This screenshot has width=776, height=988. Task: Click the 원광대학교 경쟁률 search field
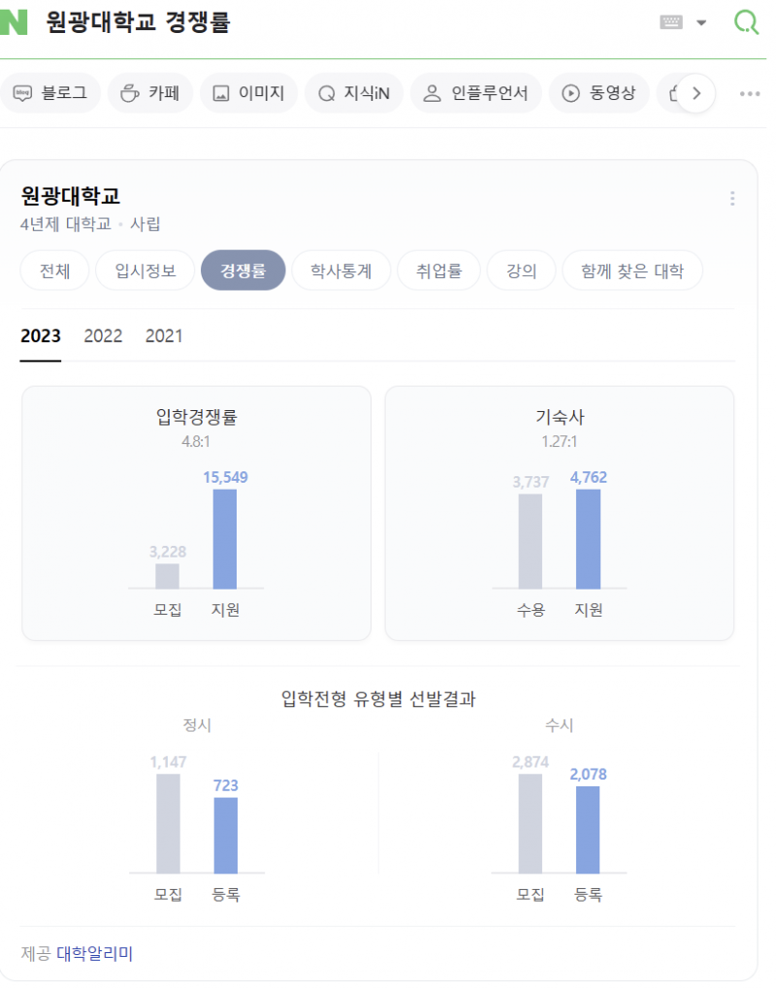(x=339, y=22)
